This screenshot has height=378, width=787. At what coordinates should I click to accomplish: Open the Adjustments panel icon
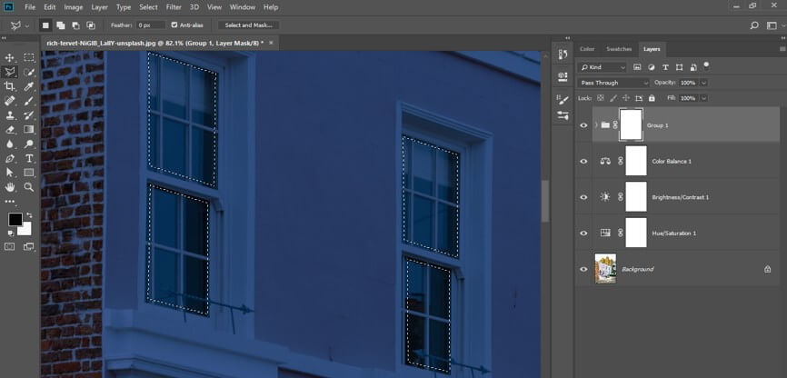point(563,116)
